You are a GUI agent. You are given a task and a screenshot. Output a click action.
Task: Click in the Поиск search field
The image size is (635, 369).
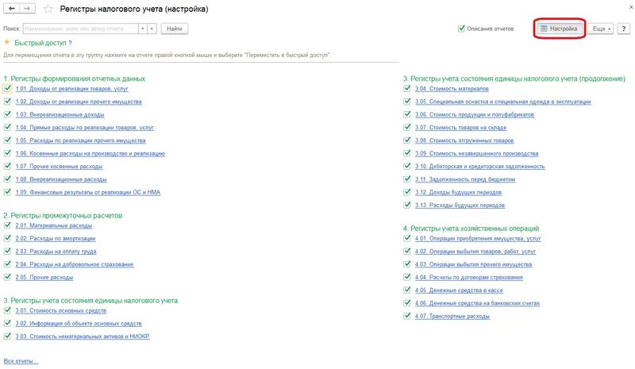tap(81, 29)
